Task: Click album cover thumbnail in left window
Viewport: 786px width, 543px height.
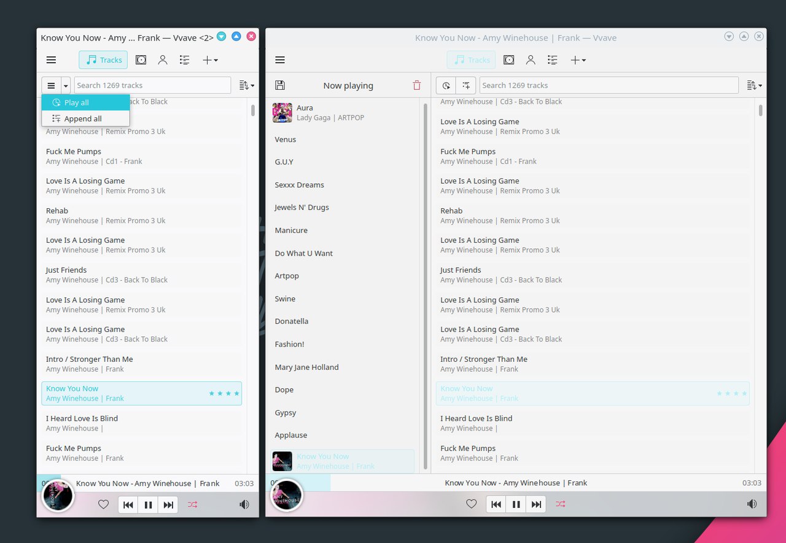Action: 58,495
